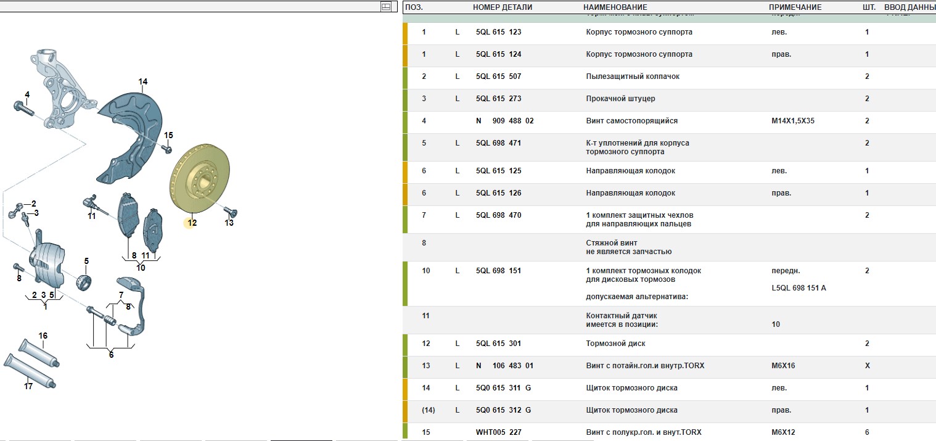Viewport: 936px width, 441px height.
Task: Select callout 6 under the guide pins
Action: [111, 355]
